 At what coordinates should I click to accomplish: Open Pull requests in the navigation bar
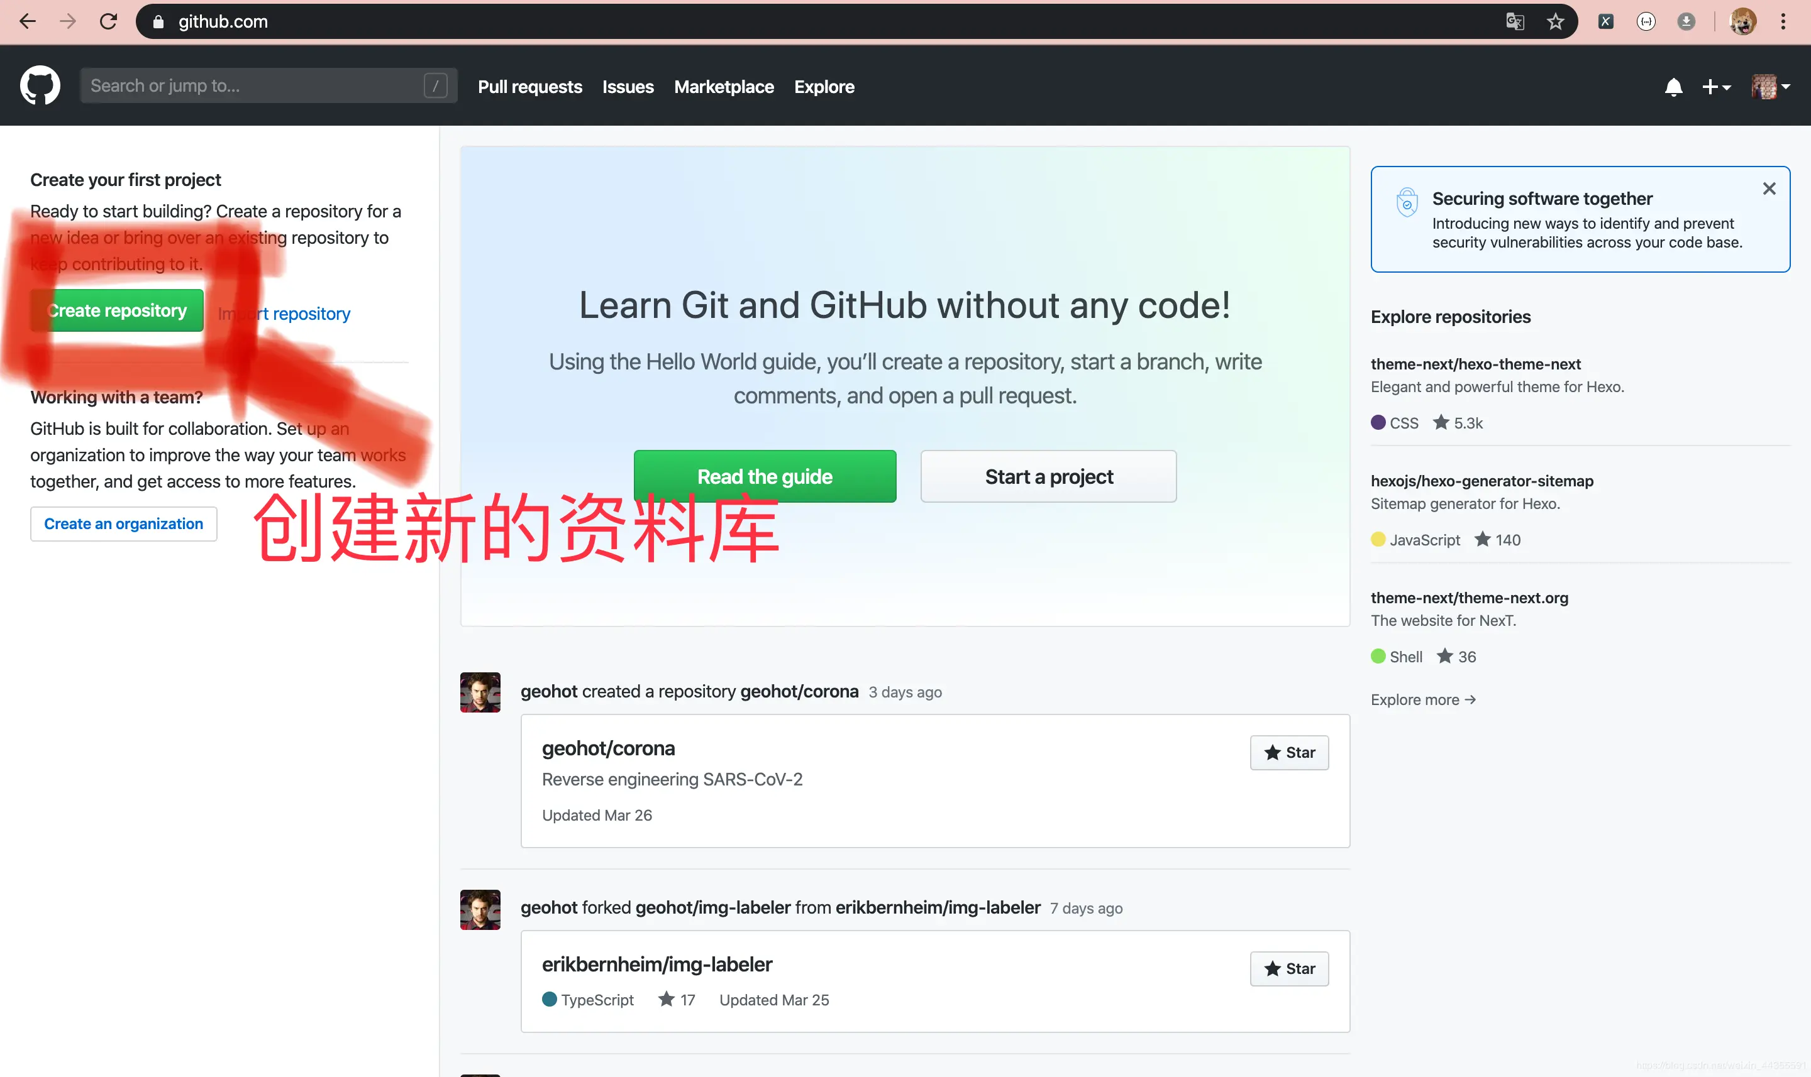coord(529,87)
